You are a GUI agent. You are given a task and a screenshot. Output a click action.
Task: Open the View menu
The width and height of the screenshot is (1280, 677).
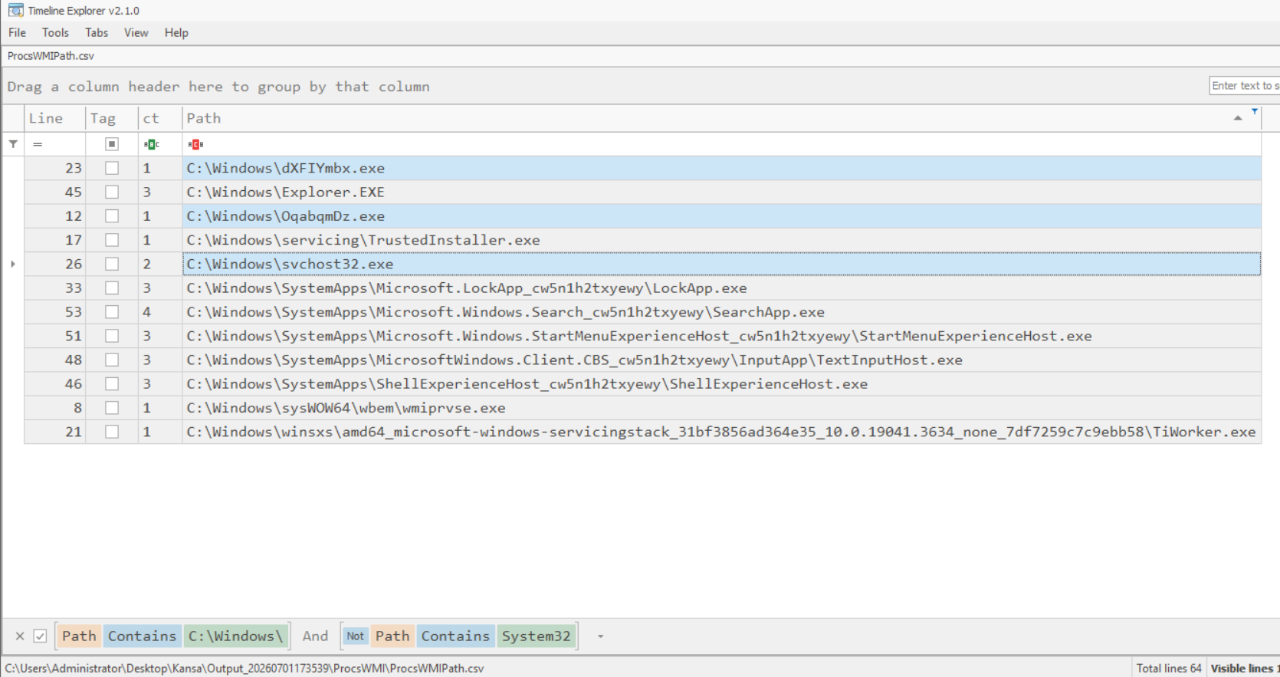[136, 33]
